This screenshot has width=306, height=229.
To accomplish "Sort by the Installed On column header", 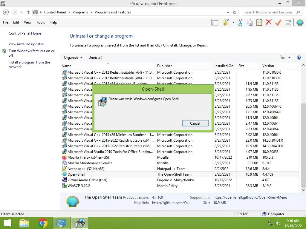I will point(224,66).
